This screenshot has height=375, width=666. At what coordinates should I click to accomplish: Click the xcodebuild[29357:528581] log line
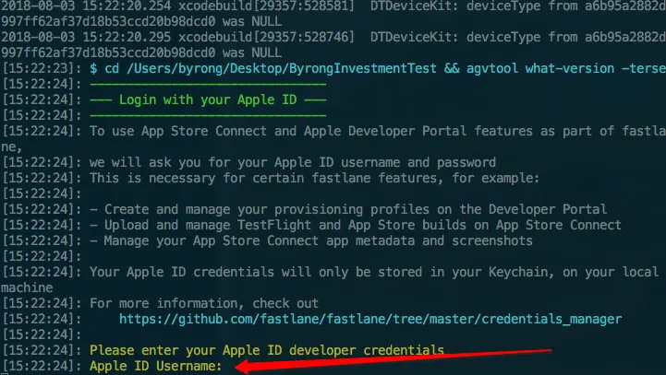point(333,6)
